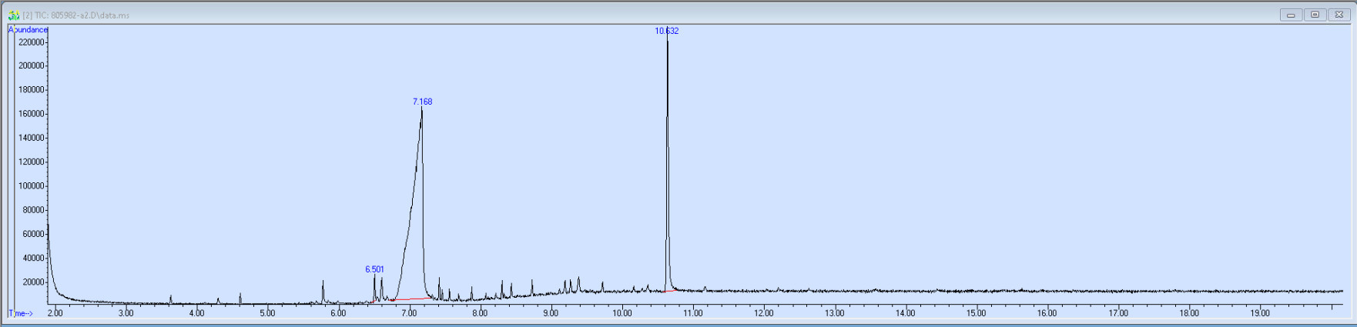Click the 180000 abundance tick label

pyautogui.click(x=31, y=90)
